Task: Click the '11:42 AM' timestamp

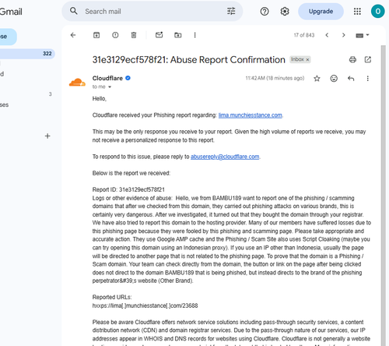Action: [275, 78]
